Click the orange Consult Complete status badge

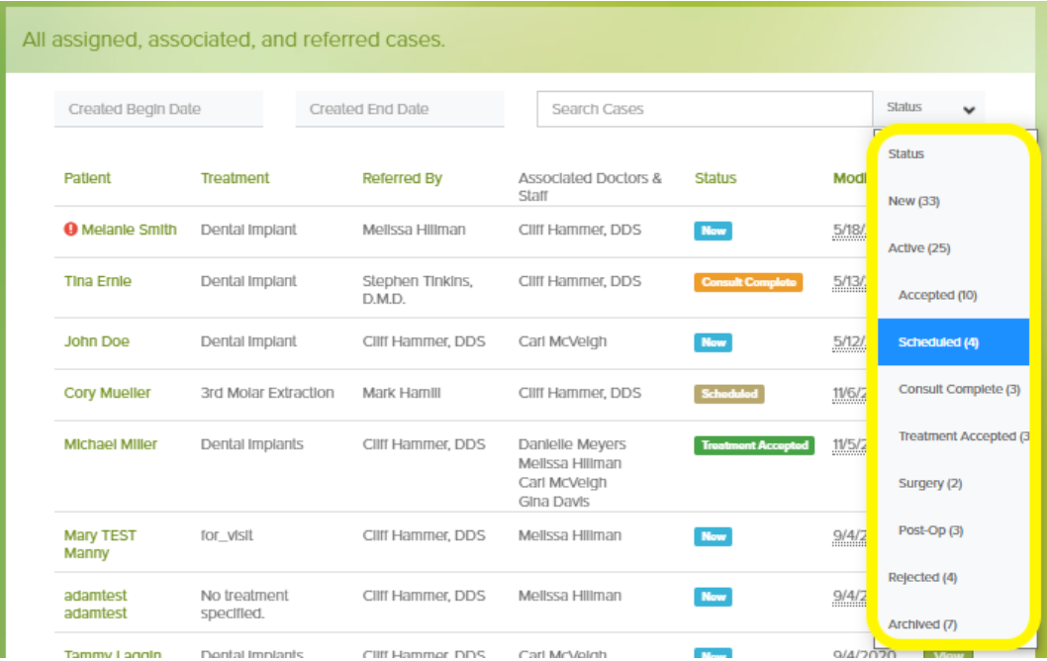click(748, 282)
